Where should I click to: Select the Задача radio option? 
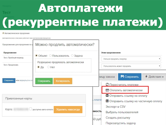[72, 55]
